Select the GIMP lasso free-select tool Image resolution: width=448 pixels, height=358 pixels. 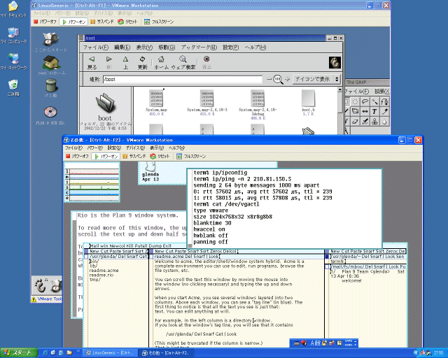pyautogui.click(x=365, y=101)
